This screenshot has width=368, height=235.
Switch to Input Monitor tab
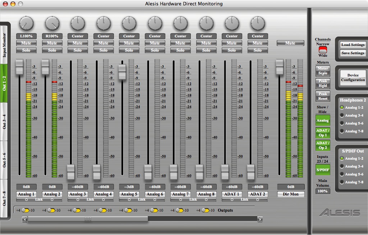point(4,45)
